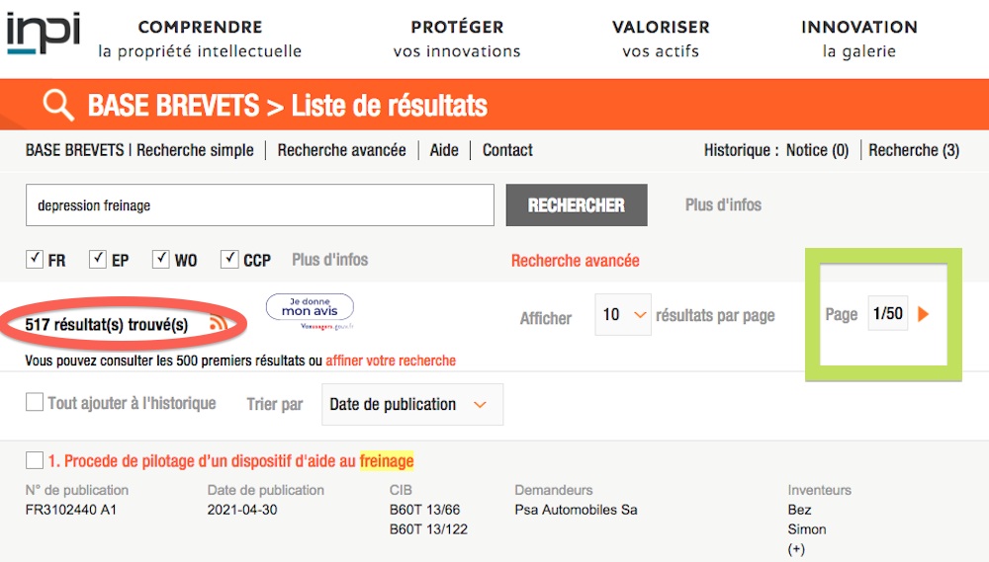Open the COMPRENDRE la propriété intellectuelle menu
Image resolution: width=989 pixels, height=562 pixels.
tap(200, 39)
